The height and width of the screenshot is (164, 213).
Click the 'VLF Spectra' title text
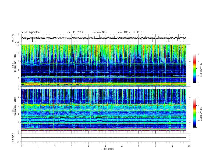pyautogui.click(x=30, y=32)
